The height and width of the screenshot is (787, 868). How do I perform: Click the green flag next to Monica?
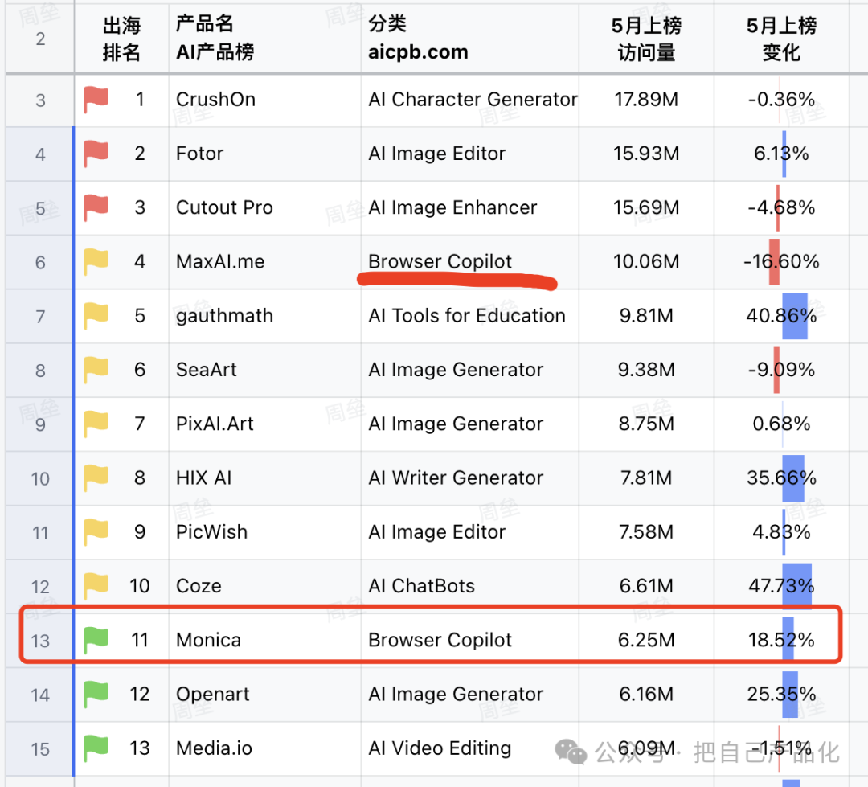click(96, 640)
